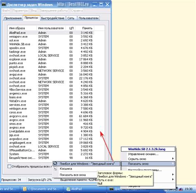
Task: Select the winlogon.exe process
Action: [51, 109]
